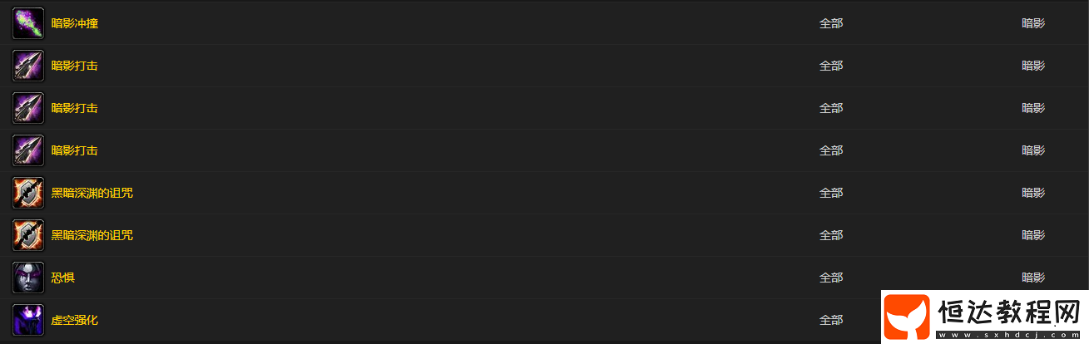The height and width of the screenshot is (344, 1089).
Task: Click the 恐惧 face spell icon
Action: pos(28,278)
